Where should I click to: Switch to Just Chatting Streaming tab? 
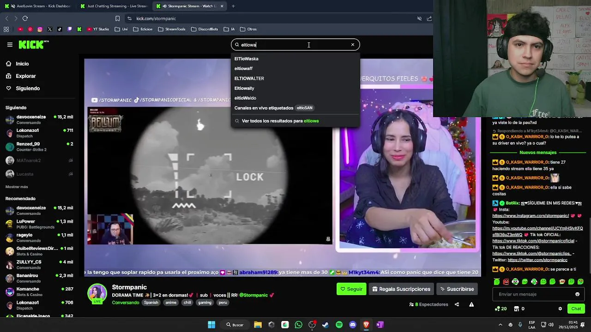tap(113, 6)
